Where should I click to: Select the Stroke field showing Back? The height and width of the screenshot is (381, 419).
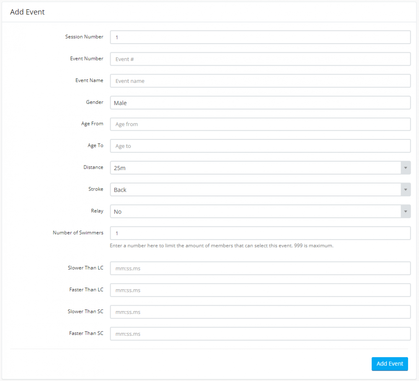pyautogui.click(x=251, y=189)
